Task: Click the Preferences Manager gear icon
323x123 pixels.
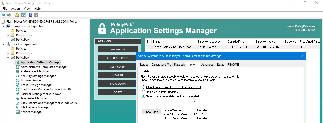Action: (18, 71)
